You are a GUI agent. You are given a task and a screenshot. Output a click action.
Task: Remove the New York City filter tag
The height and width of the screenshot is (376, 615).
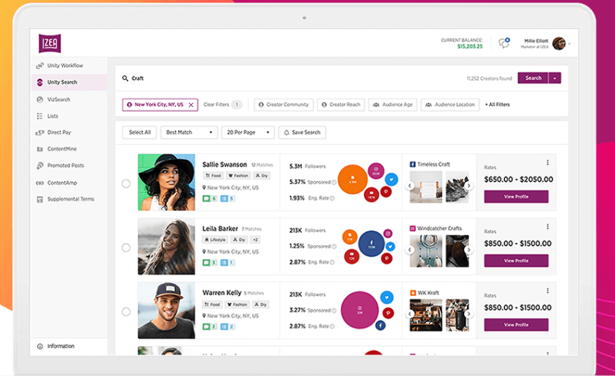click(x=191, y=105)
